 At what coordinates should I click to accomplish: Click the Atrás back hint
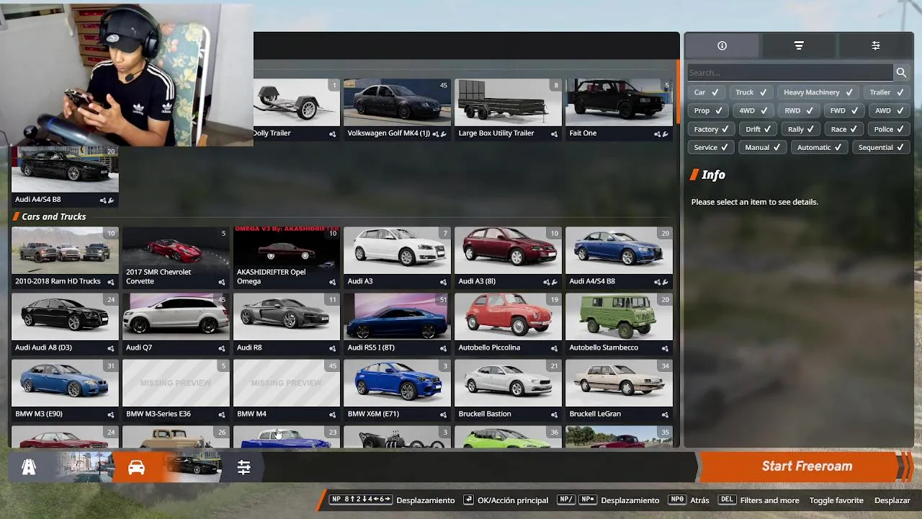[x=689, y=500]
